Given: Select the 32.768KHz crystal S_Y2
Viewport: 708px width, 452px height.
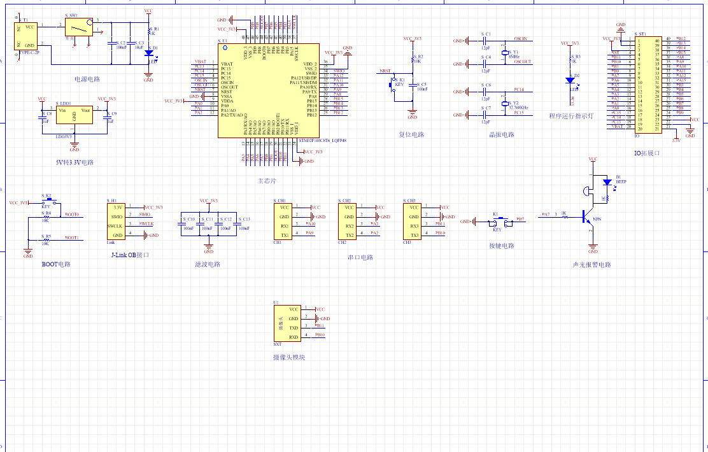Looking at the screenshot, I should pyautogui.click(x=506, y=103).
